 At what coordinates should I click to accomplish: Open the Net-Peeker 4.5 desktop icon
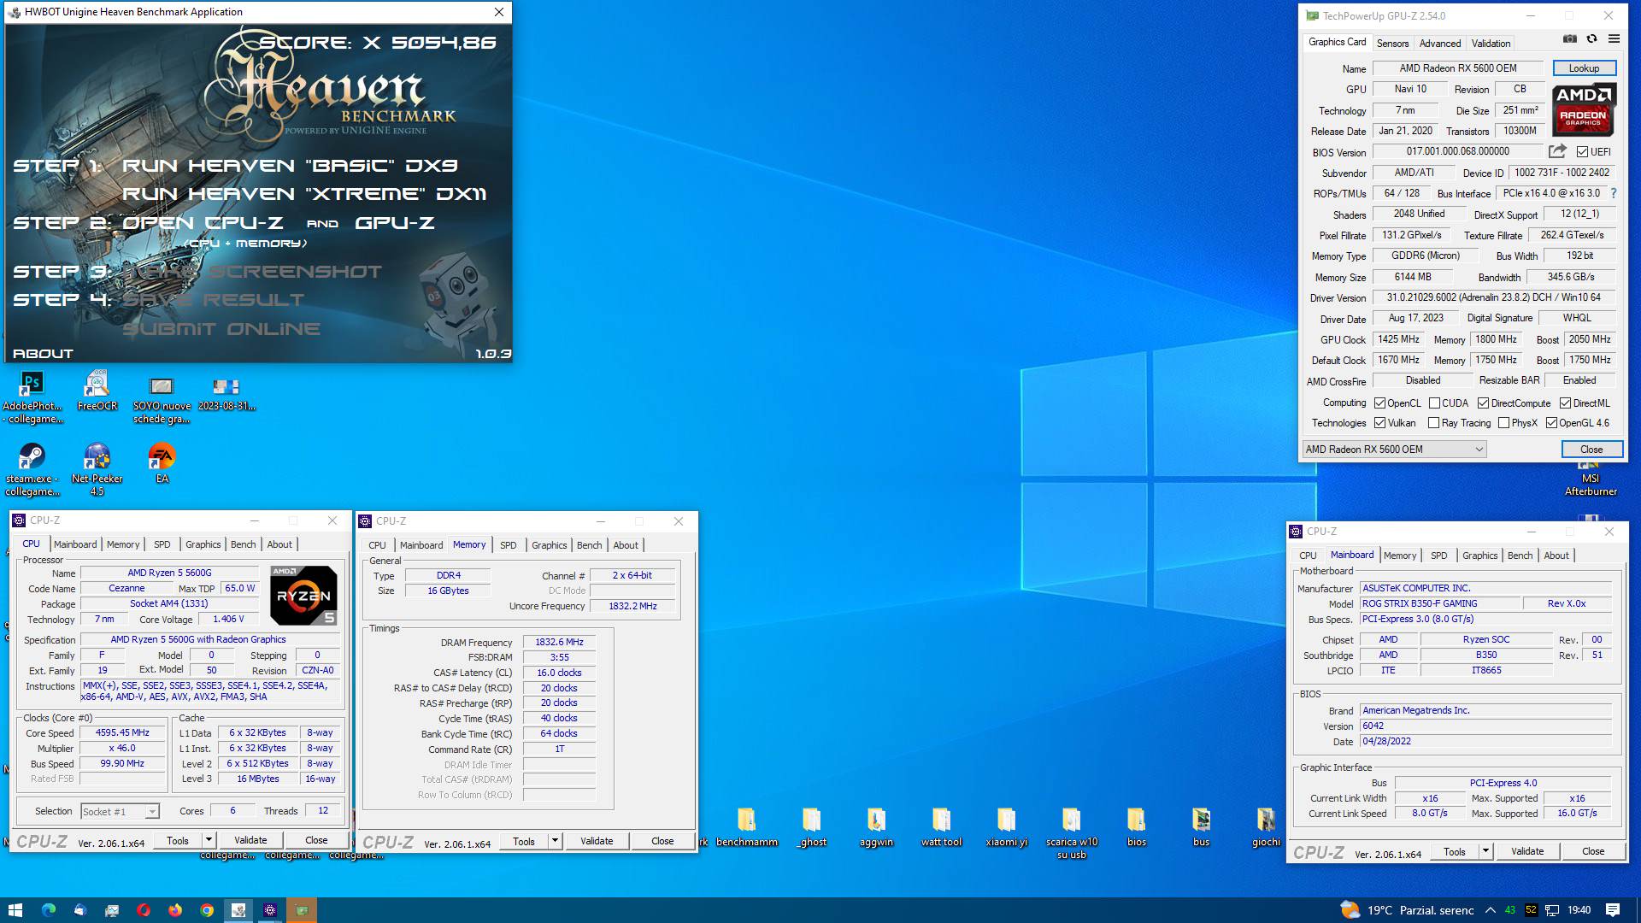coord(97,470)
